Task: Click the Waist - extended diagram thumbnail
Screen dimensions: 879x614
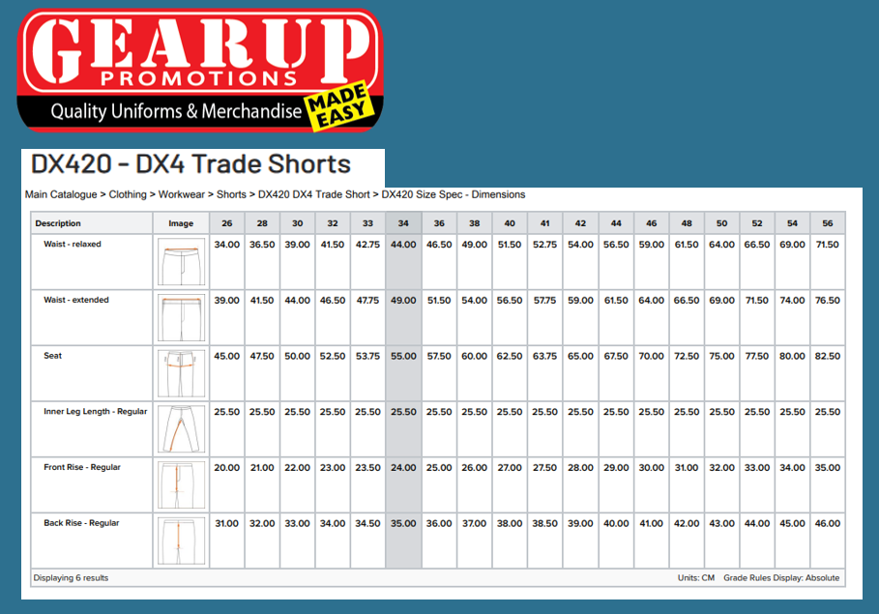Action: tap(181, 317)
